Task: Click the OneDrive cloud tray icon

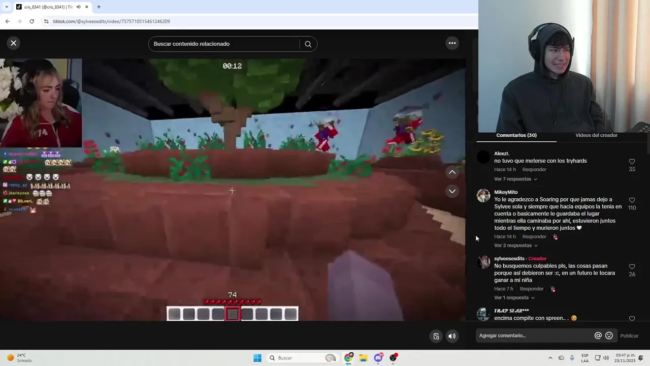Action: [x=561, y=358]
